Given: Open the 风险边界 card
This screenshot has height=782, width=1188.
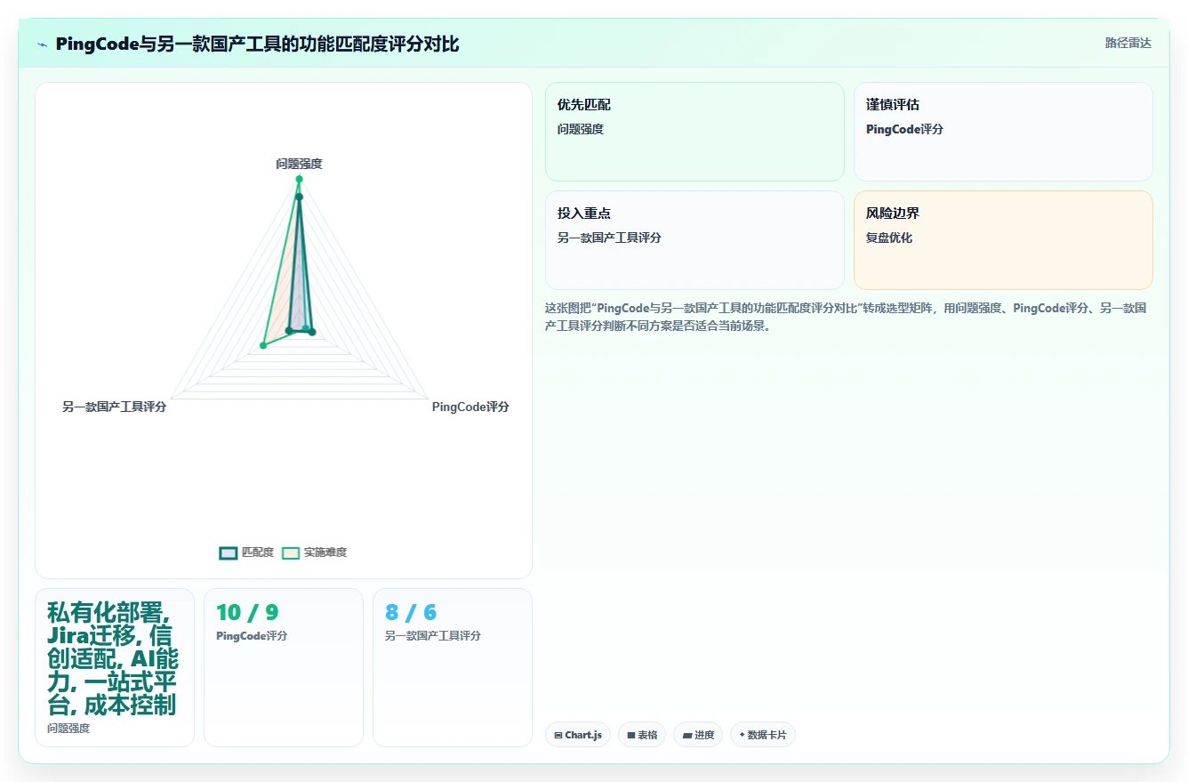Looking at the screenshot, I should [1003, 240].
